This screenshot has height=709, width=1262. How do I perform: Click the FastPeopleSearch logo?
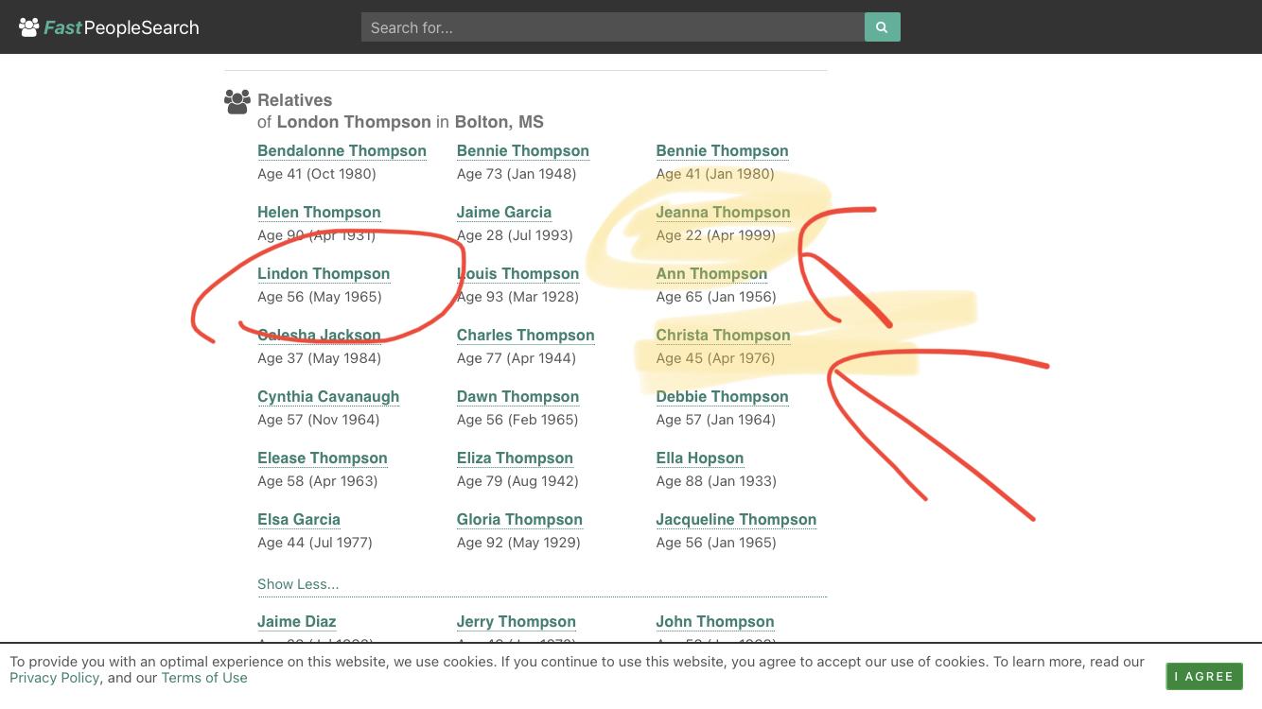click(x=109, y=27)
